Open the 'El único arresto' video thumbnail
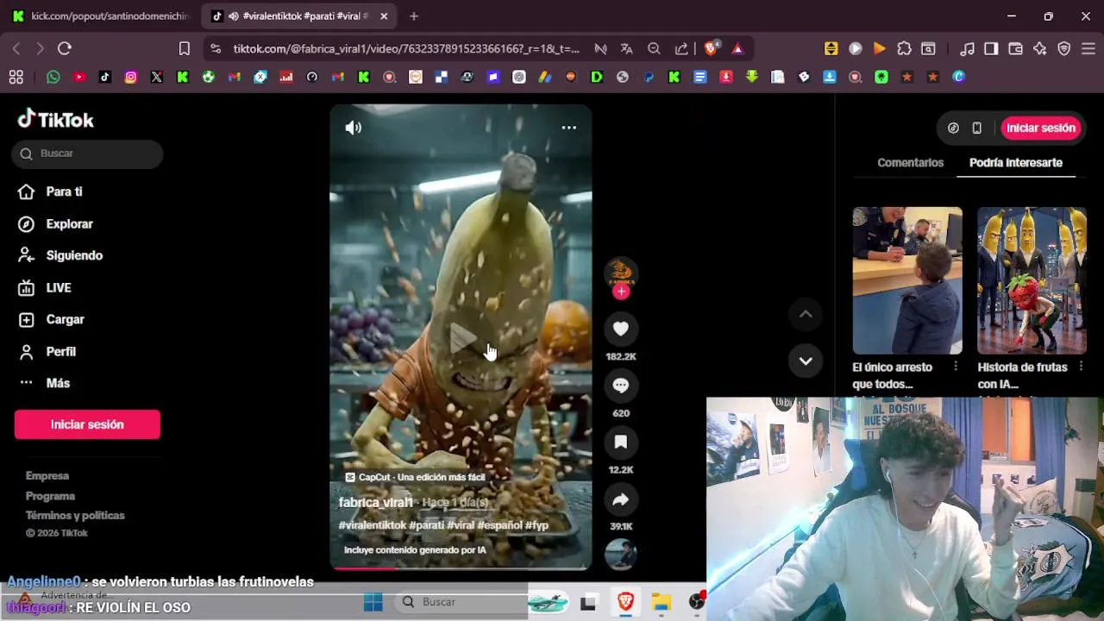1104x621 pixels. [907, 280]
